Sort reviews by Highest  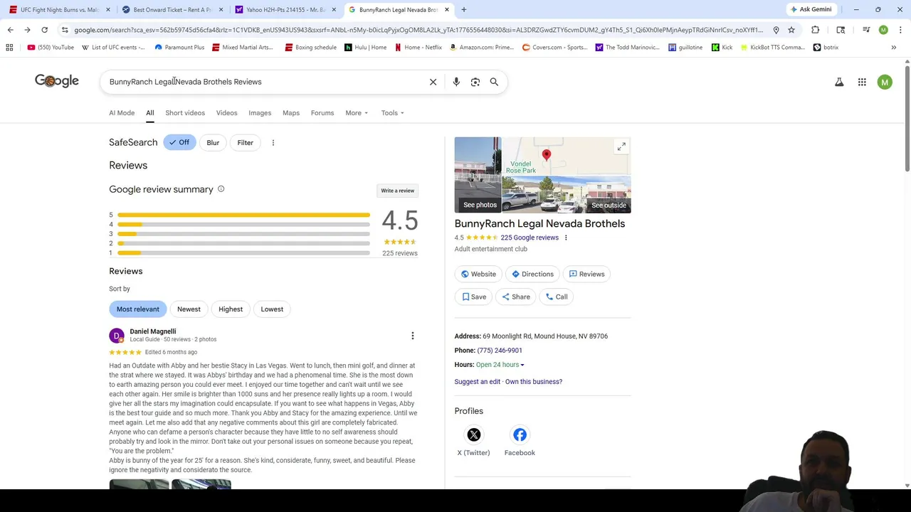pyautogui.click(x=230, y=309)
